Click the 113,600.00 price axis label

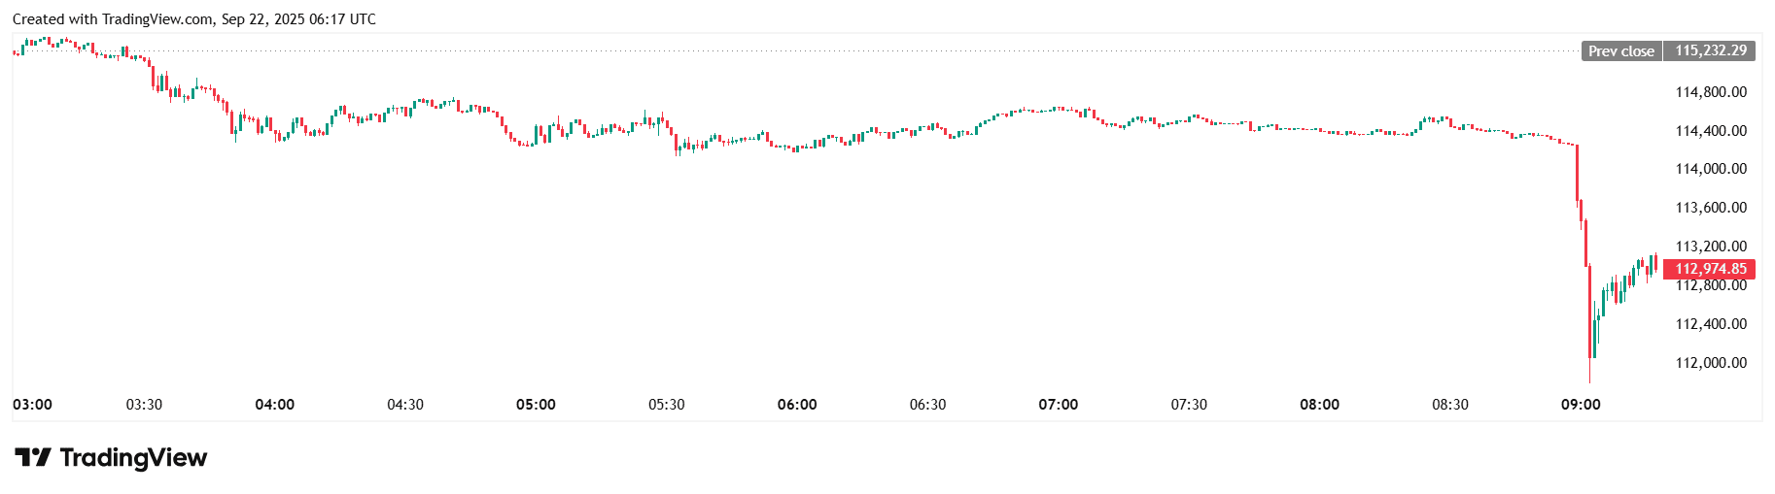click(x=1710, y=208)
